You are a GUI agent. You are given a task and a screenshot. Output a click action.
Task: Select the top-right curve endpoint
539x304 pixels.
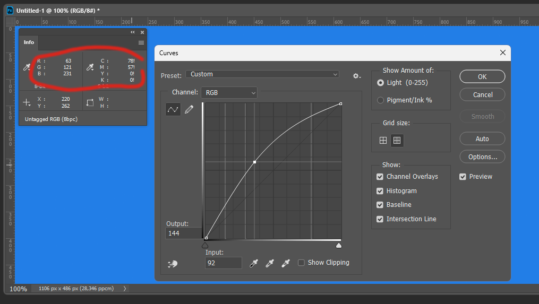(x=340, y=104)
